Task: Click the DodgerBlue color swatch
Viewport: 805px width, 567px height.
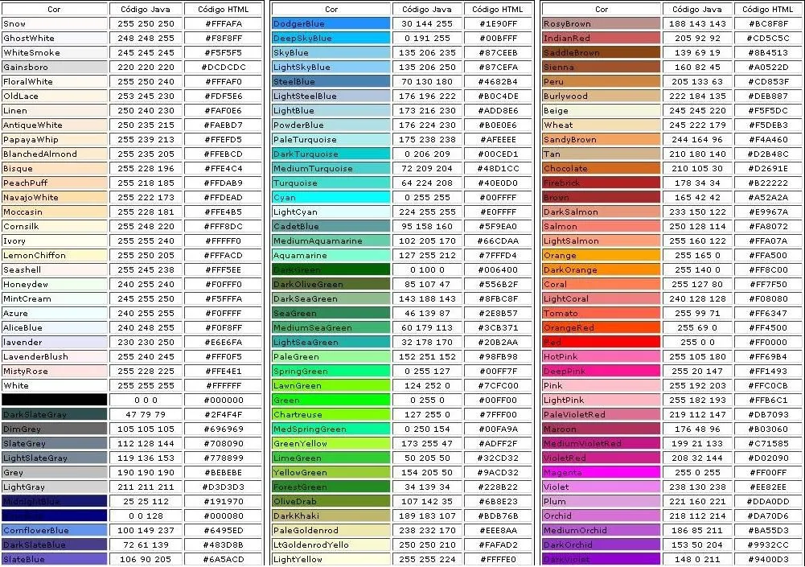Action: coord(330,23)
